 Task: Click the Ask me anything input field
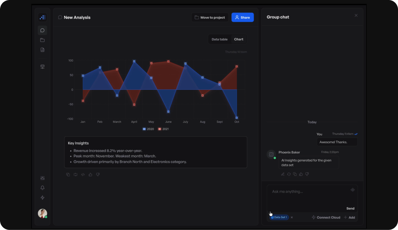[312, 199]
